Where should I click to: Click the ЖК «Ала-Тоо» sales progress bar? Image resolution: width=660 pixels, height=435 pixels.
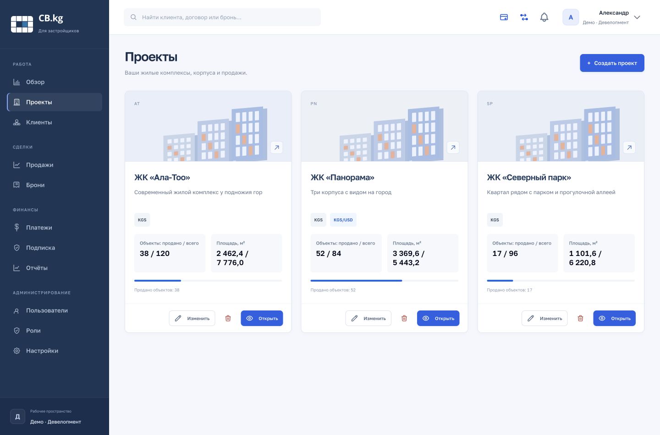(208, 281)
